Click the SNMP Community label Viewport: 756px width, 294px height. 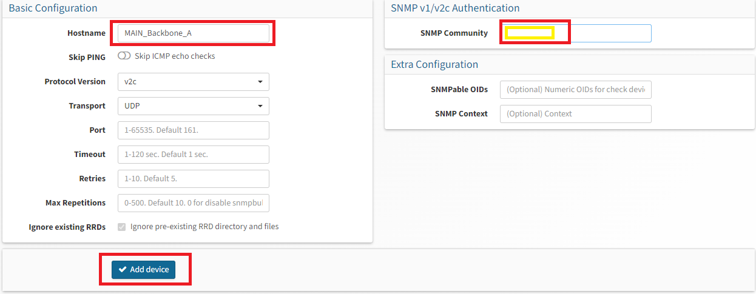point(454,33)
